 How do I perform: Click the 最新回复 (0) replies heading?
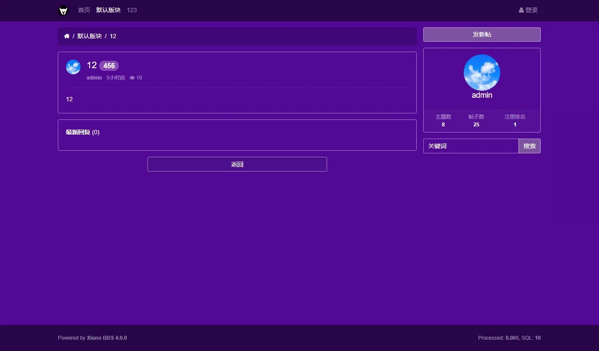pyautogui.click(x=82, y=132)
